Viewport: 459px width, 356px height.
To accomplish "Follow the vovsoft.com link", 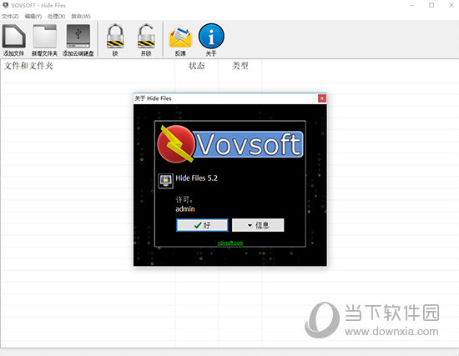I will click(x=230, y=243).
